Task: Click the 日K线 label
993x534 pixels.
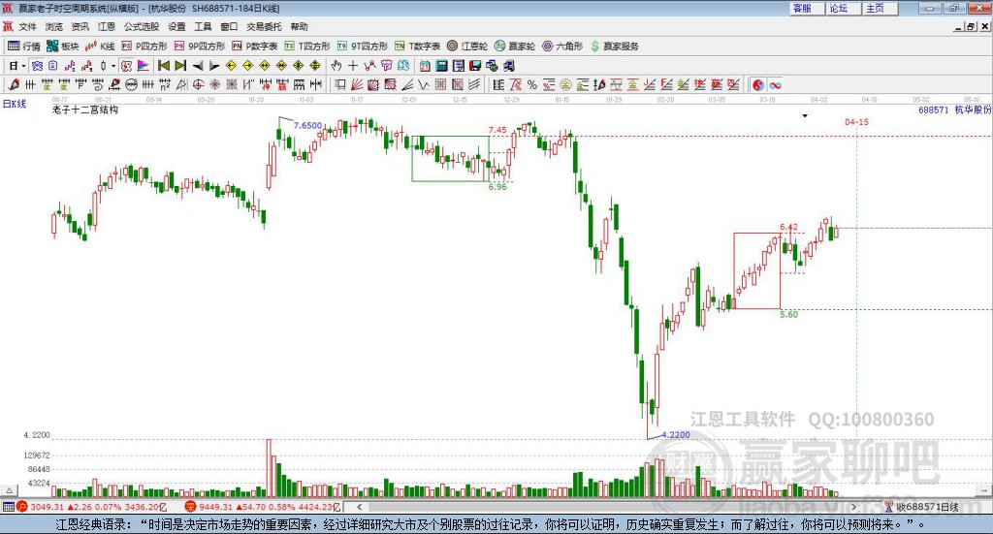Action: (15, 104)
